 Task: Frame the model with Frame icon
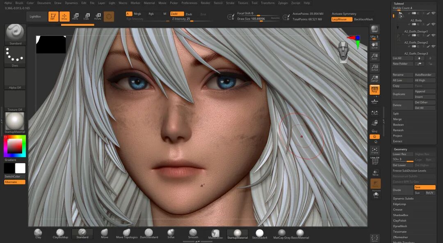374,150
